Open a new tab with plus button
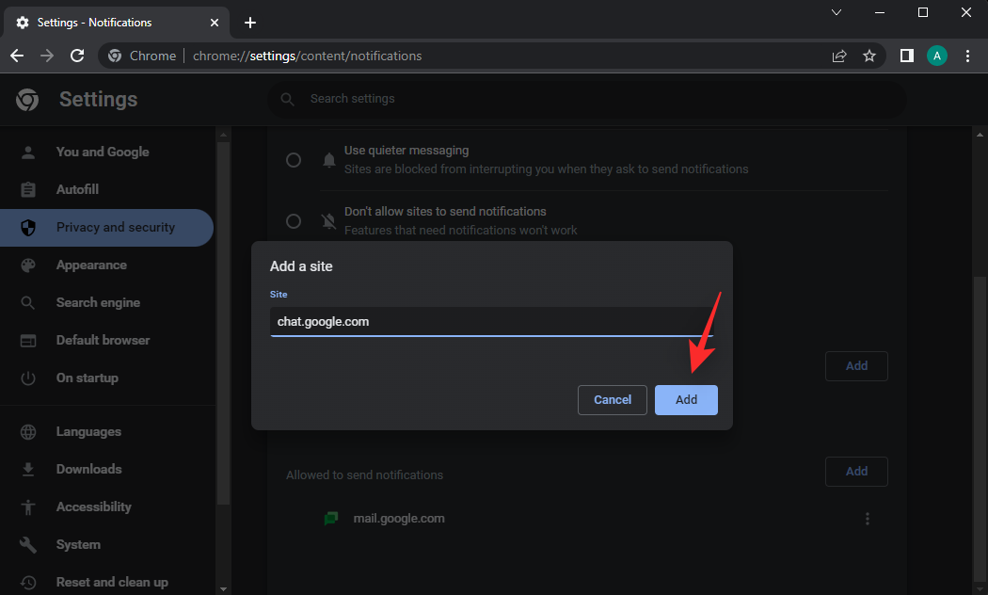Viewport: 988px width, 595px height. pos(249,23)
